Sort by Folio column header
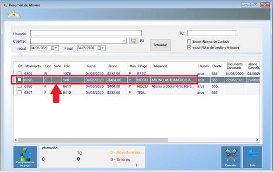 point(67,66)
